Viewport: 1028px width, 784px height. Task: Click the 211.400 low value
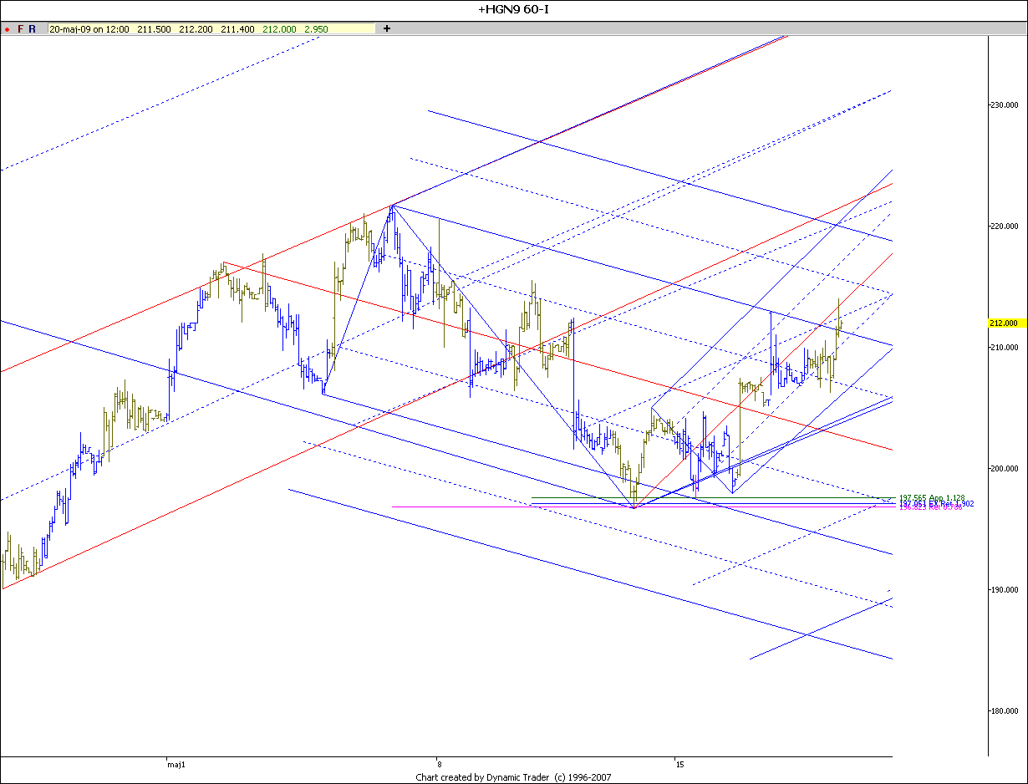[237, 28]
